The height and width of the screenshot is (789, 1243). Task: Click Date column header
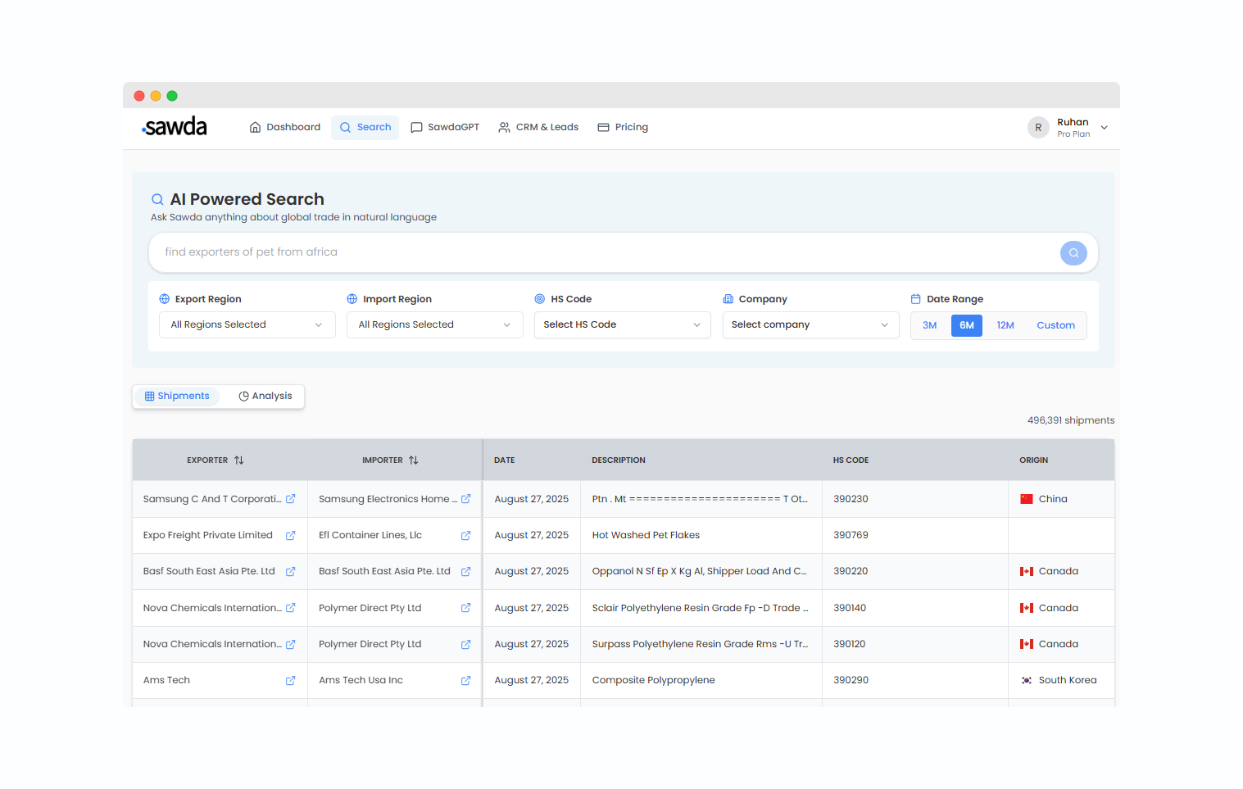click(505, 460)
